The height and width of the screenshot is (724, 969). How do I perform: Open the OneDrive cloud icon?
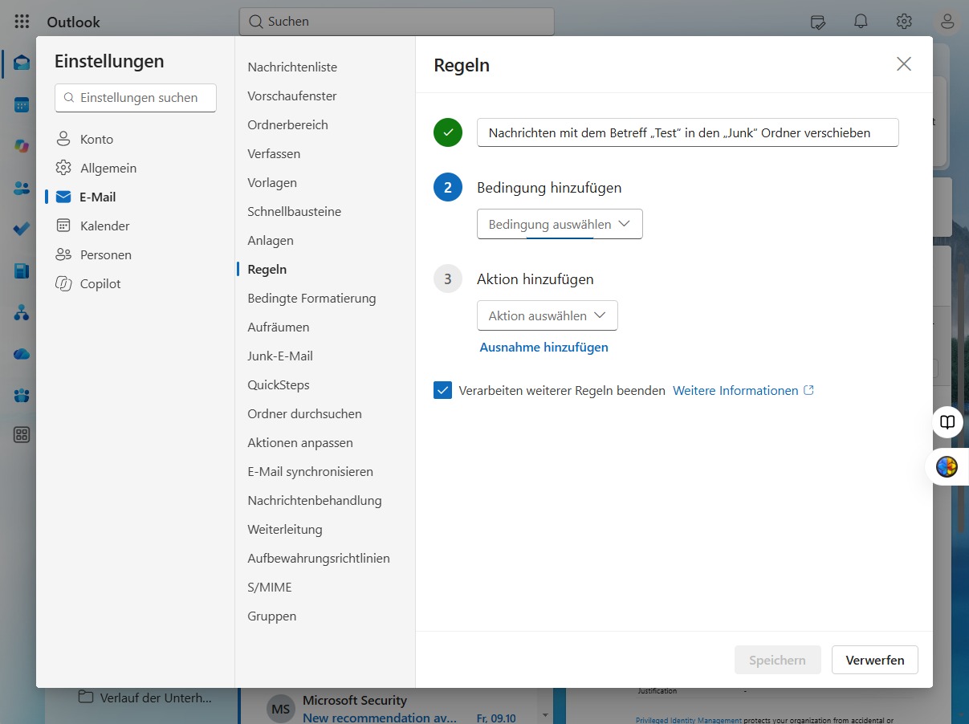[x=22, y=354]
